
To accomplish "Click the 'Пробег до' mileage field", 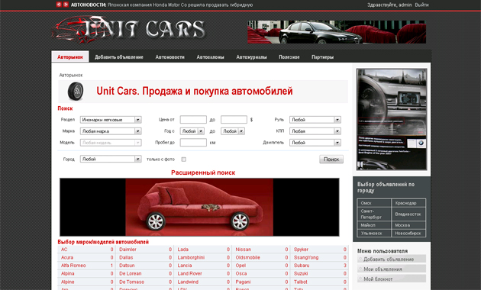I will coord(193,143).
